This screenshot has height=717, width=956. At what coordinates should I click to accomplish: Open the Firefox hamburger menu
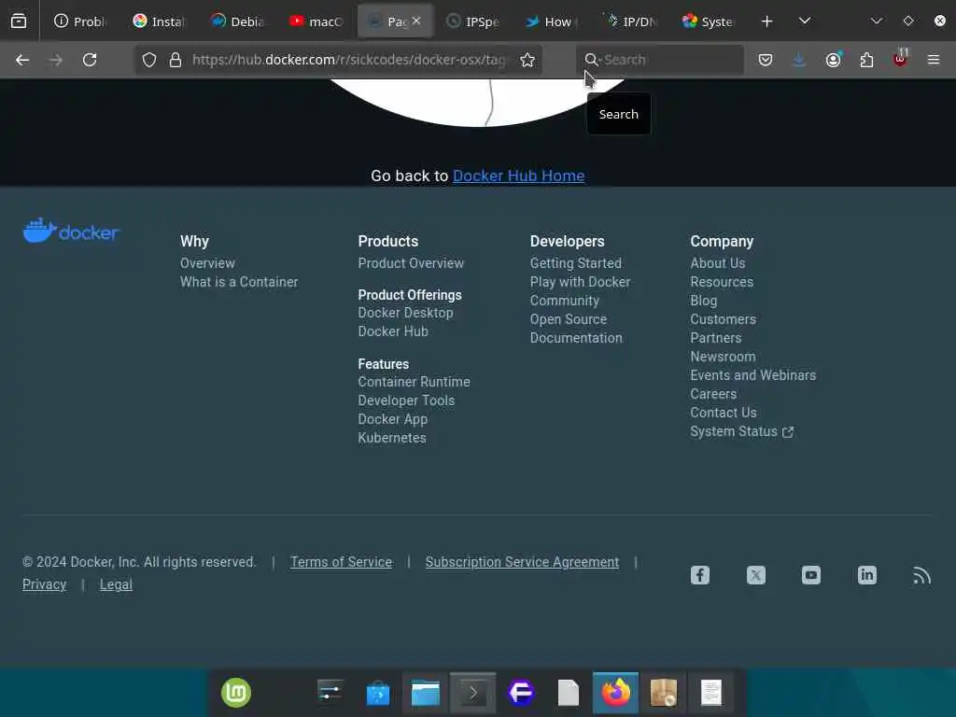point(934,60)
